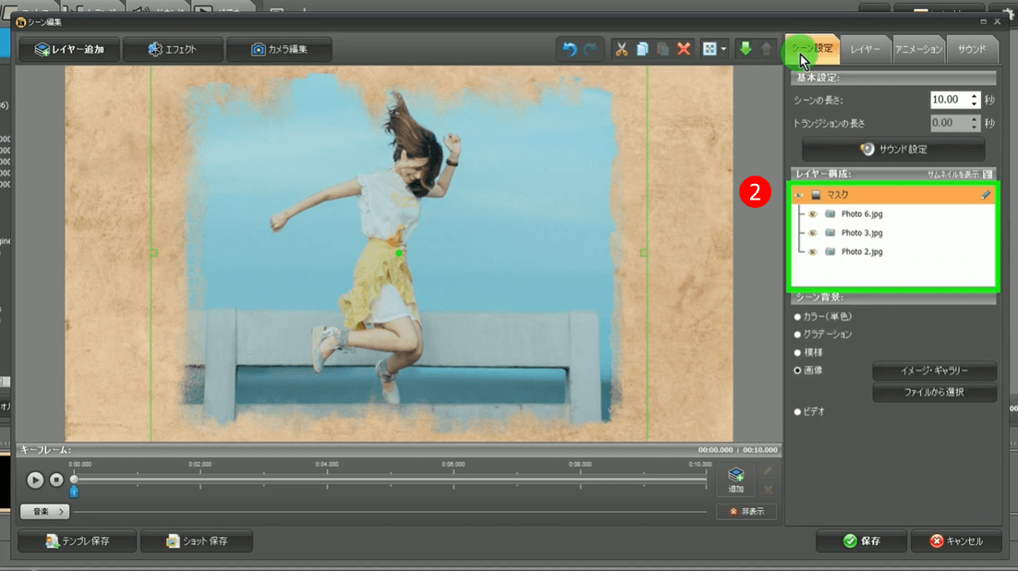The height and width of the screenshot is (571, 1018).
Task: Click the undo arrow icon
Action: (569, 49)
